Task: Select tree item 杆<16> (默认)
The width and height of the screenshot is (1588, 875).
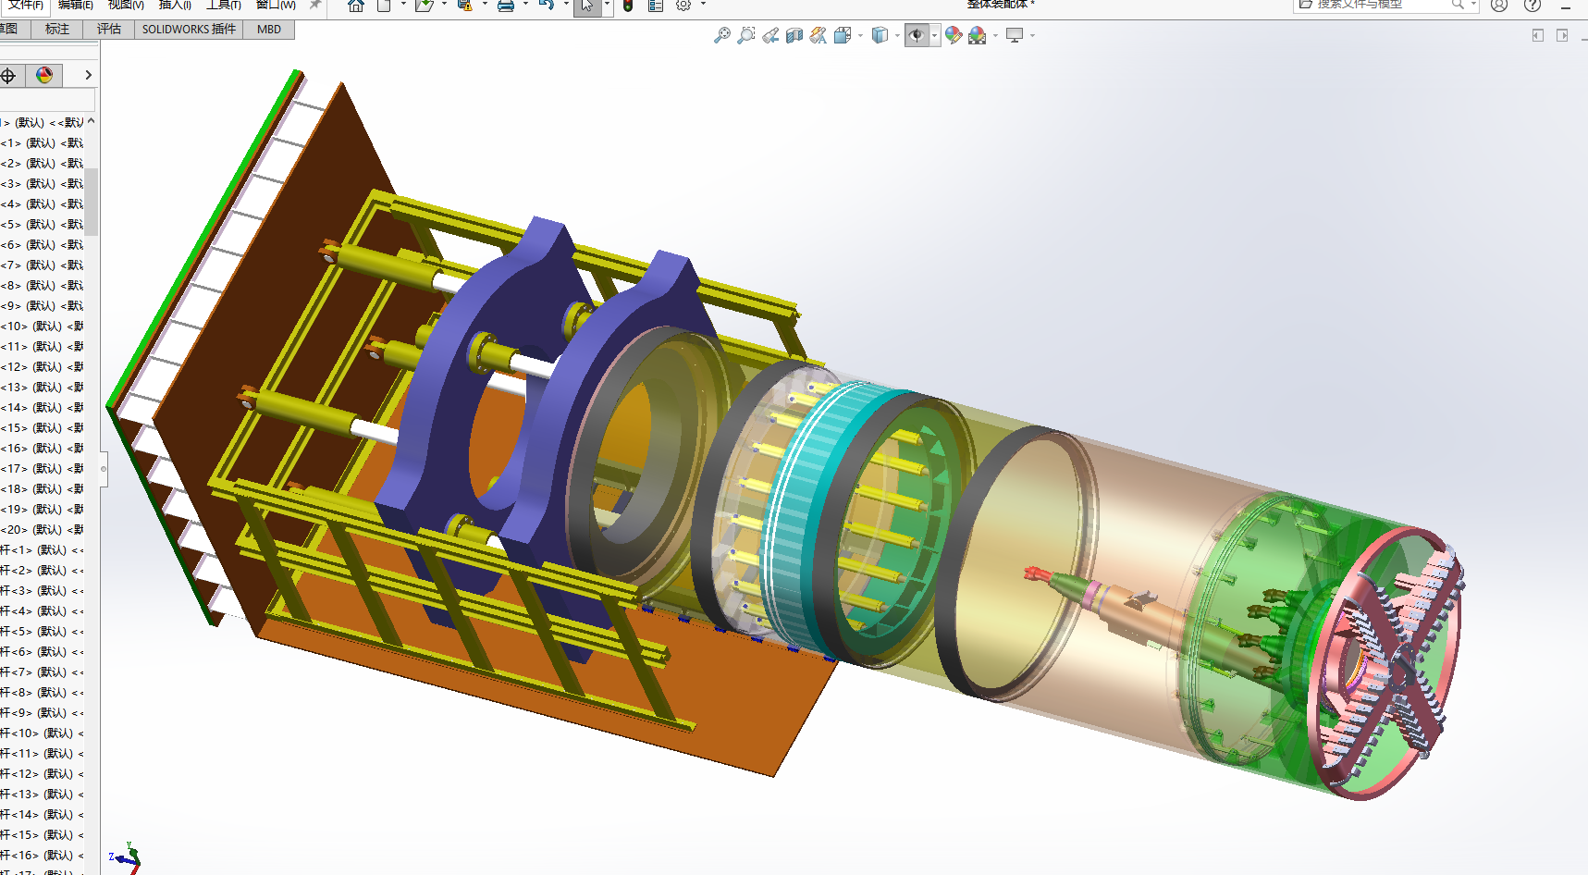Action: (x=43, y=856)
